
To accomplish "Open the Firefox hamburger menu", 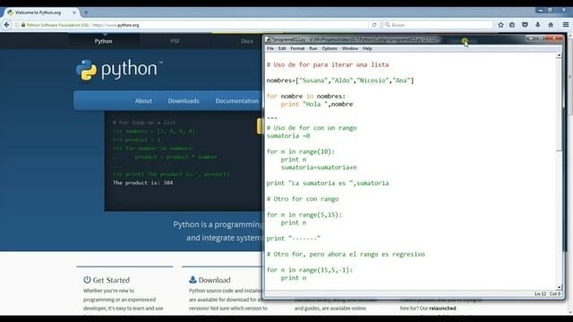I will pyautogui.click(x=565, y=25).
